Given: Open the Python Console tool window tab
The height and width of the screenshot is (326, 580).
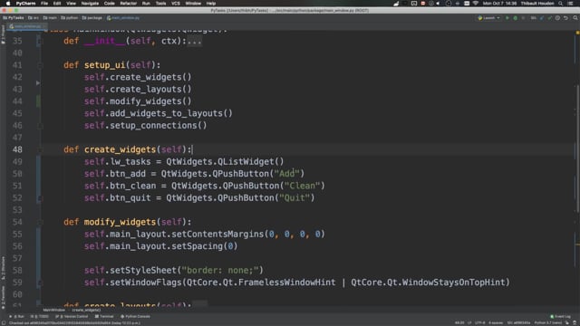Looking at the screenshot, I should tap(135, 316).
